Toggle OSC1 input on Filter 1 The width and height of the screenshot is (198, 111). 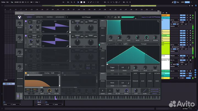click(28, 89)
